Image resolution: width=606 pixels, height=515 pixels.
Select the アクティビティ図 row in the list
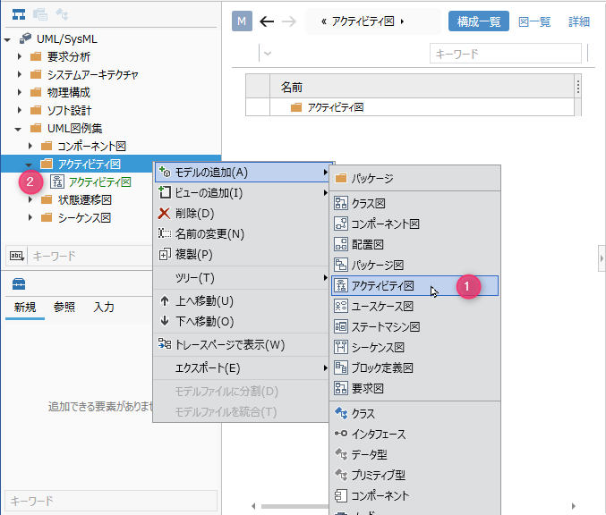410,107
